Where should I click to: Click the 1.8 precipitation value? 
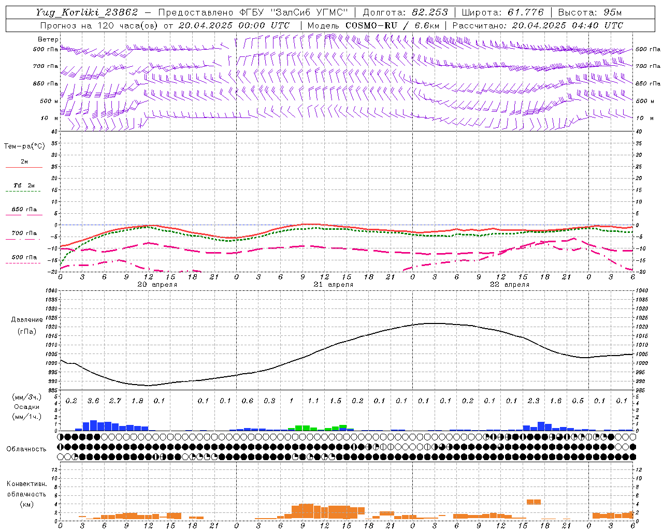click(137, 401)
